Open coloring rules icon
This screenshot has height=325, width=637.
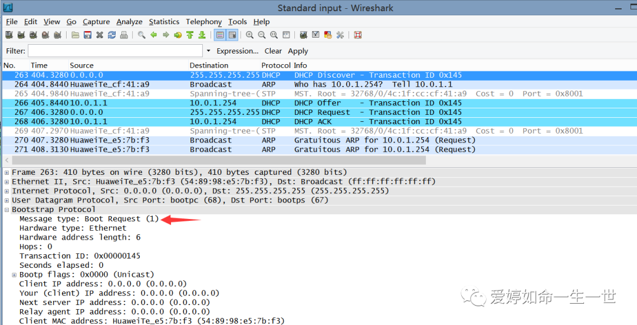[328, 35]
